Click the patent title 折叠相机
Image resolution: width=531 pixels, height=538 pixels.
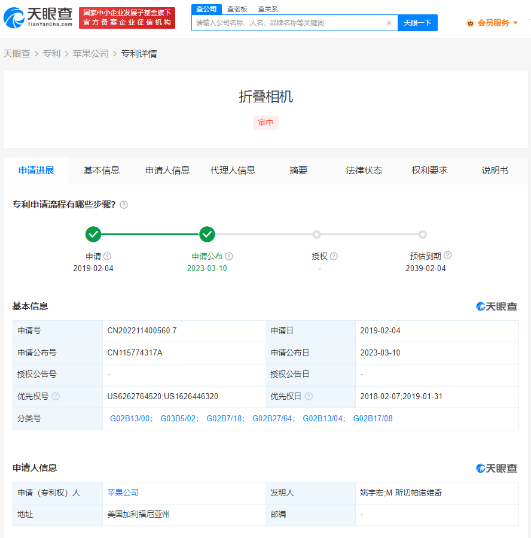point(265,96)
